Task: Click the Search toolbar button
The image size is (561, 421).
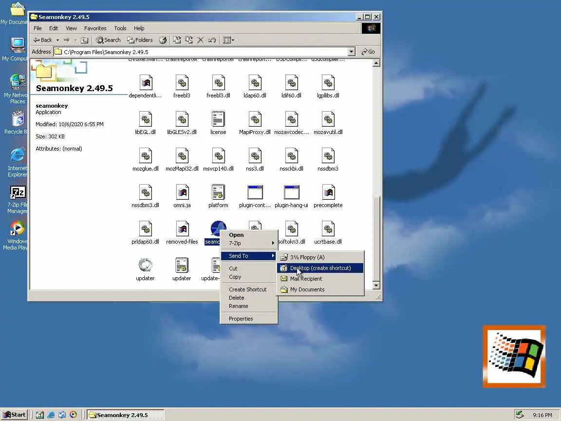Action: (x=108, y=40)
